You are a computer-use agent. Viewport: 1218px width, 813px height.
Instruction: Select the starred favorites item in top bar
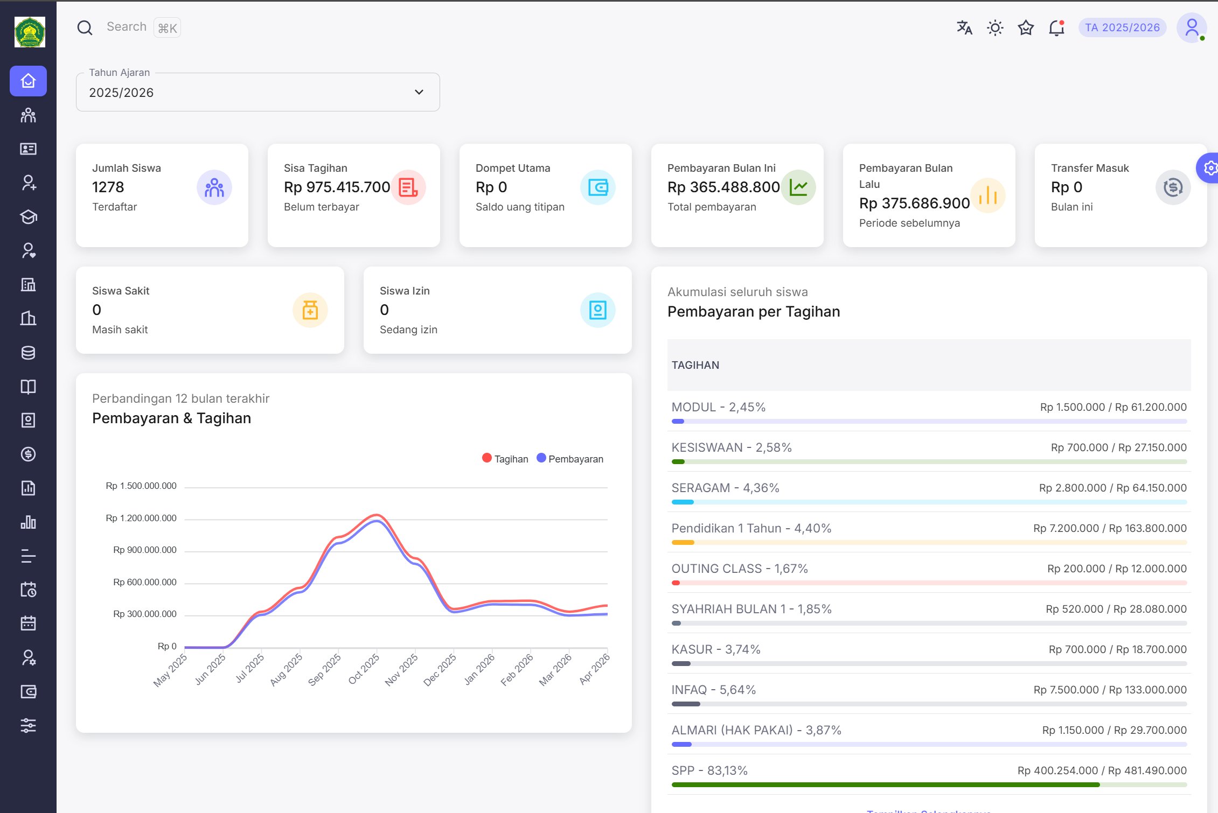[1025, 27]
